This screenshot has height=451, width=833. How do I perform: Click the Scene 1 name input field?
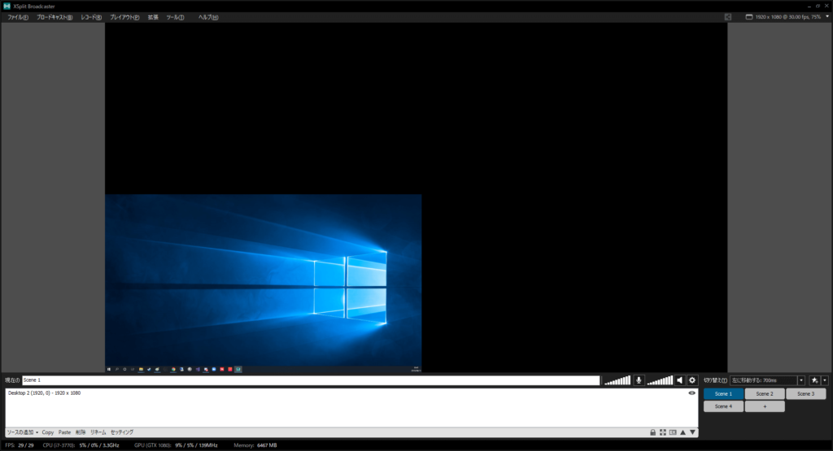pos(311,380)
